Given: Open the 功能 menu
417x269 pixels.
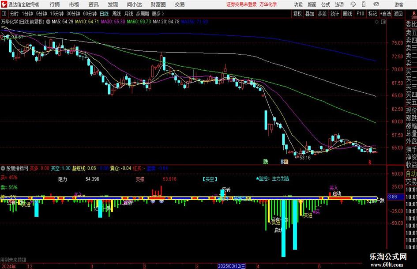Looking at the screenshot, I should [298, 4].
